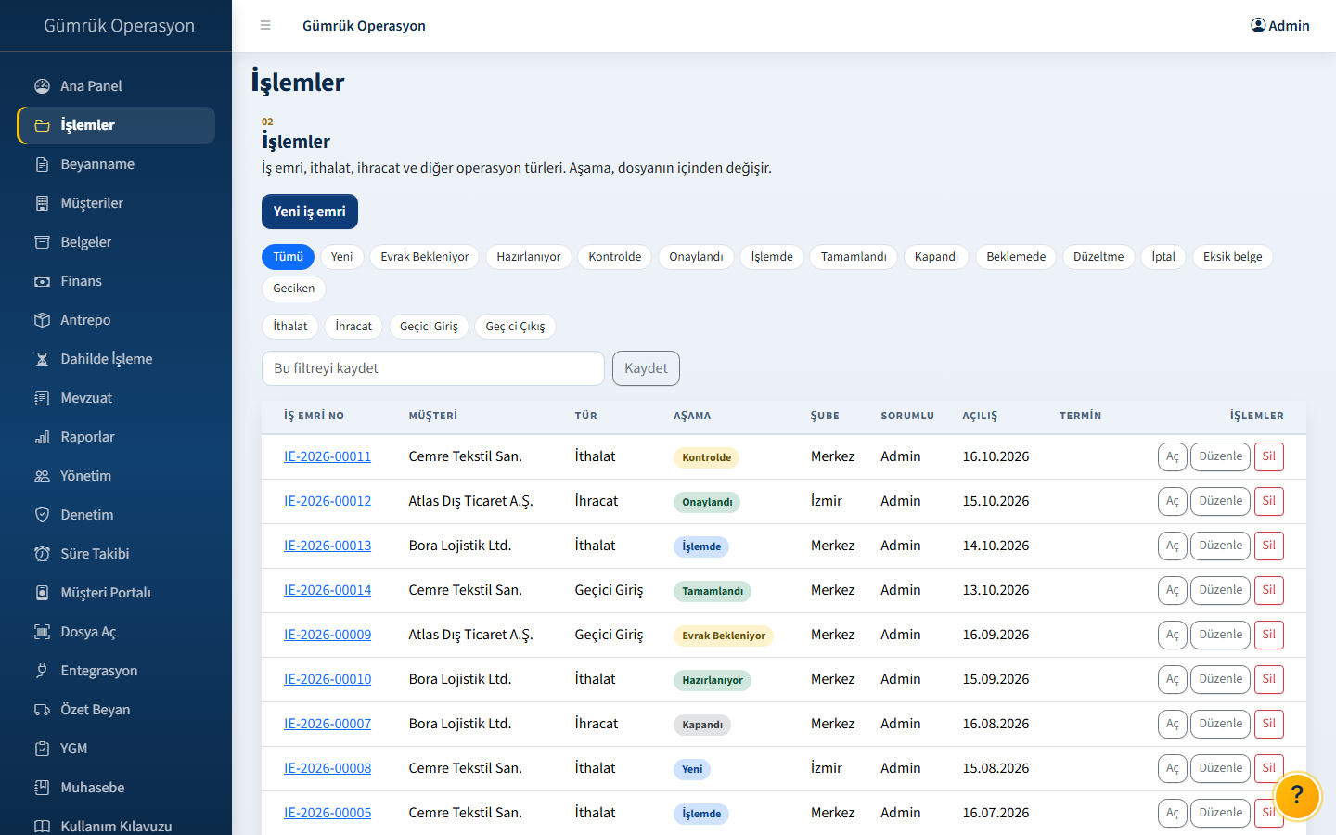Open the help question mark button

point(1297,795)
